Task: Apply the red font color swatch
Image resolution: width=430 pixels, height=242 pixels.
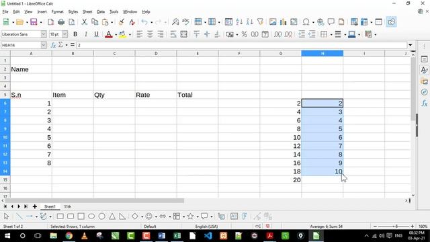Action: (x=109, y=34)
